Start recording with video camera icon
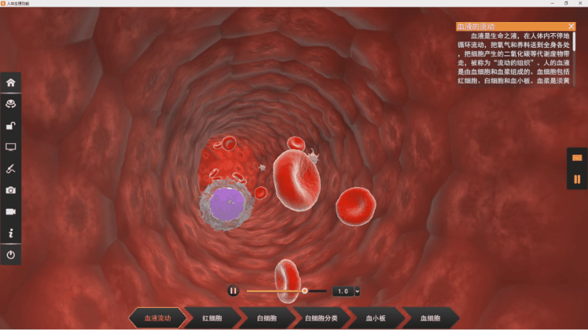The image size is (588, 330). point(10,212)
